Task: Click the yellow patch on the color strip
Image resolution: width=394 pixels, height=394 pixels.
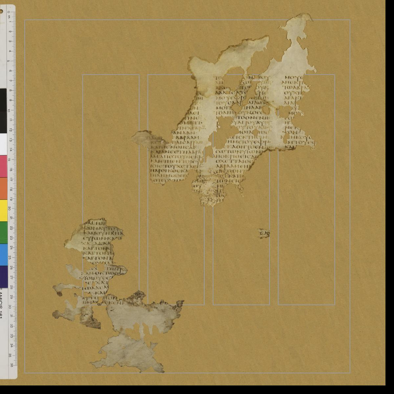Action: point(3,211)
